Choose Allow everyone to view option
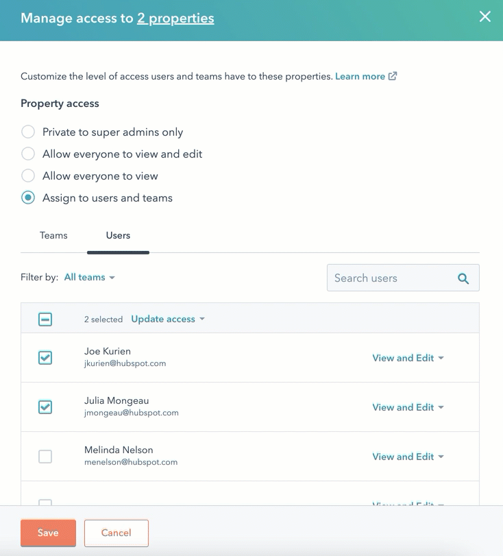This screenshot has height=556, width=503. click(28, 176)
